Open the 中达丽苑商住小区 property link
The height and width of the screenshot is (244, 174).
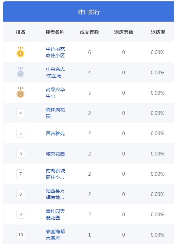click(x=56, y=52)
